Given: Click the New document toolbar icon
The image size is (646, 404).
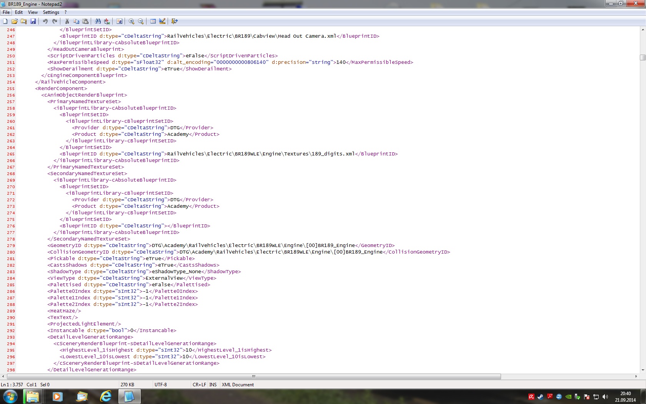Looking at the screenshot, I should tap(5, 21).
